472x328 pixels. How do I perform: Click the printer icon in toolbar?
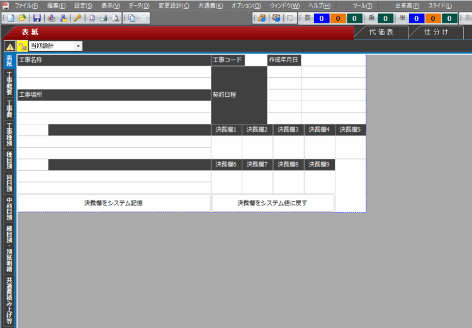tap(104, 18)
